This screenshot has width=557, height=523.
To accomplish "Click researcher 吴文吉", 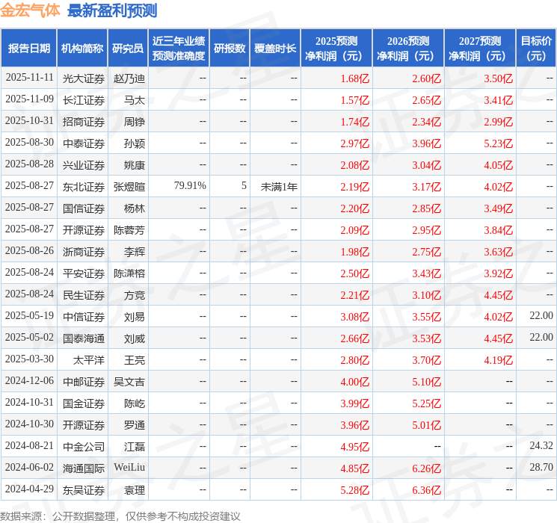I will (x=129, y=382).
